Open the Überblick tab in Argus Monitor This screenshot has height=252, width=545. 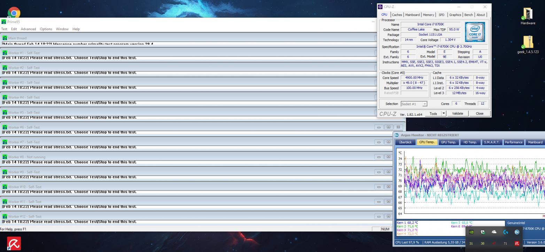[405, 142]
